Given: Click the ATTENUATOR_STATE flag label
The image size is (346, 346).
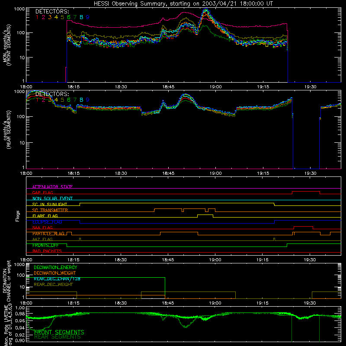Looking at the screenshot, I should 52,187.
